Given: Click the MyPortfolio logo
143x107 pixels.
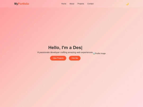Looking at the screenshot, I should [x=22, y=4].
